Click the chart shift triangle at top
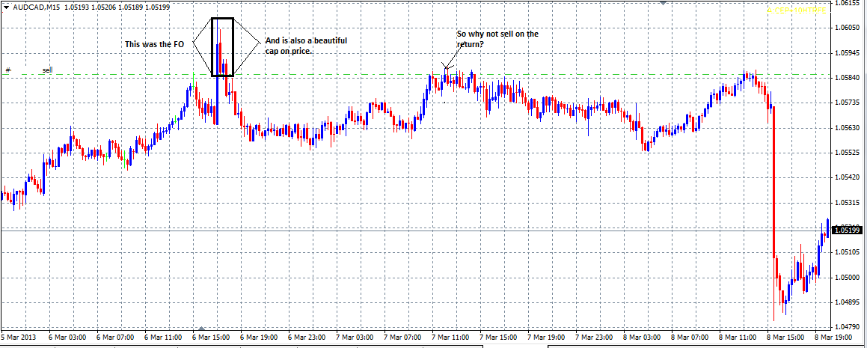Viewport: 867px width, 348px height. tap(664, 4)
